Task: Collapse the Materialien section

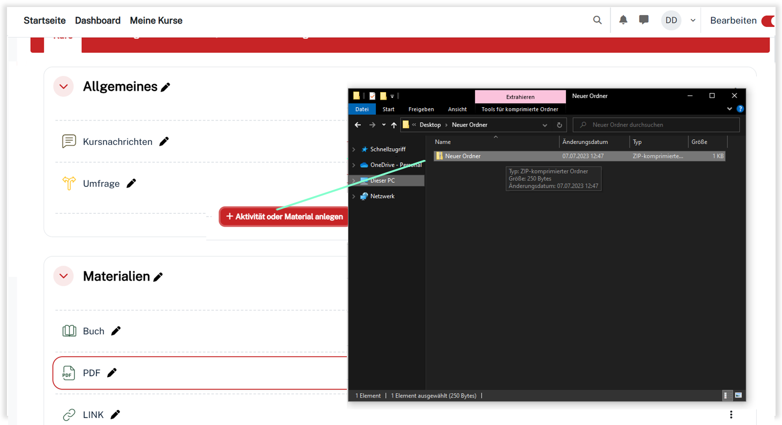Action: tap(64, 276)
